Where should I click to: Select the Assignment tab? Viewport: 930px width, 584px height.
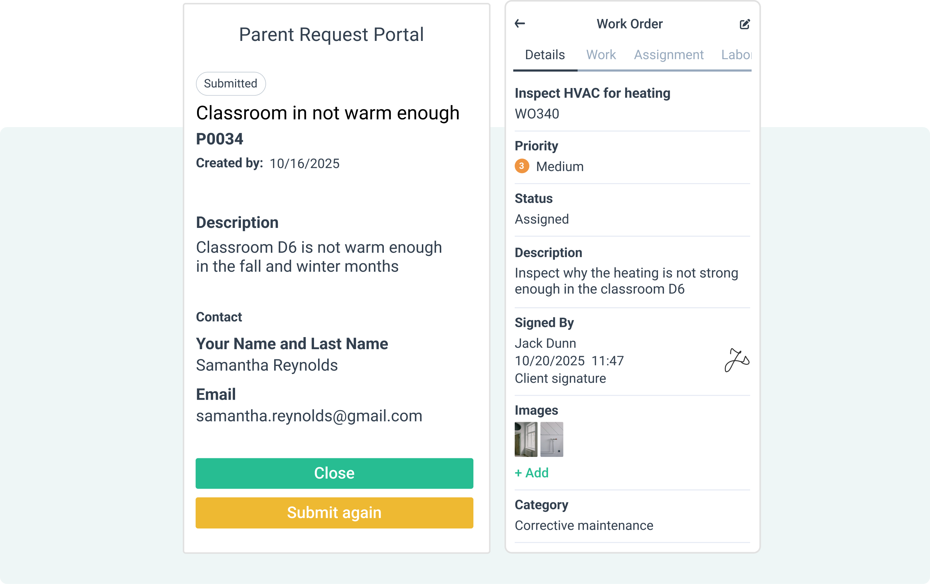(669, 55)
